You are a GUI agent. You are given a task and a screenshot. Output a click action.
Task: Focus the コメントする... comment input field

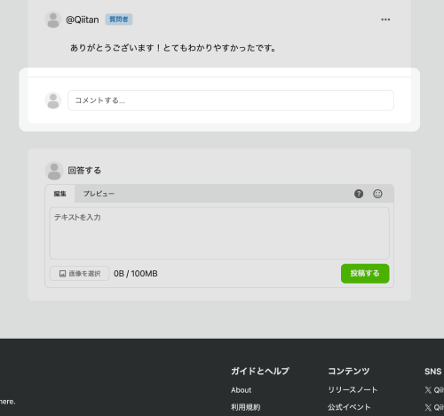tap(231, 100)
